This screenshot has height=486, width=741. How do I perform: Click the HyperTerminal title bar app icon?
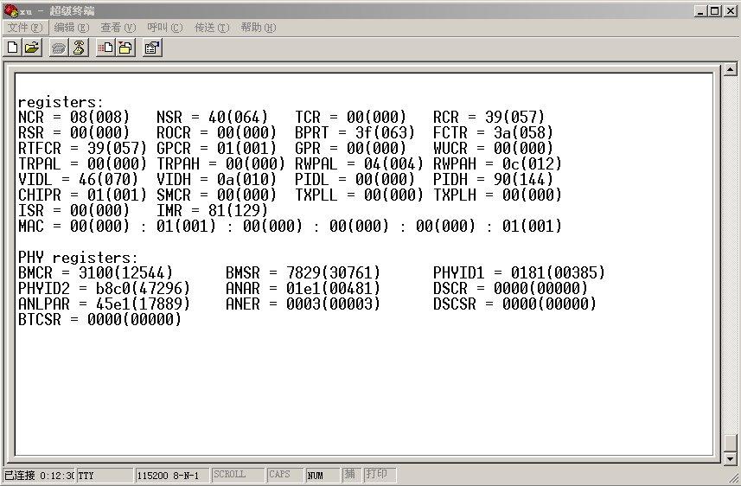[10, 10]
